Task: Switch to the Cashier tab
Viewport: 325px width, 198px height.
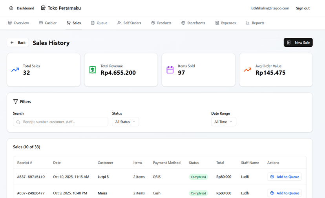Action: click(47, 23)
